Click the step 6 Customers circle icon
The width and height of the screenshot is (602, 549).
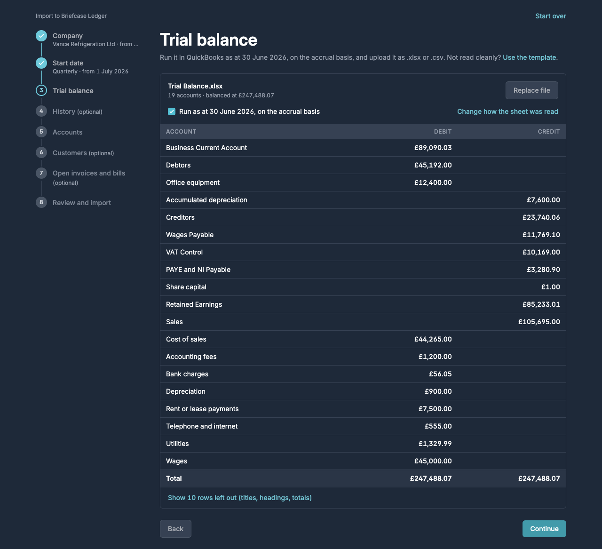pos(41,152)
